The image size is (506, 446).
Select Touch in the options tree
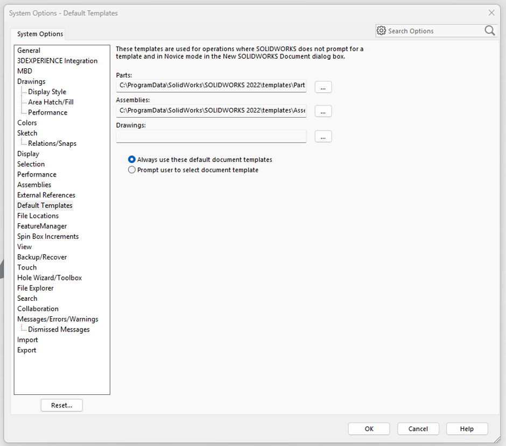[x=27, y=267]
